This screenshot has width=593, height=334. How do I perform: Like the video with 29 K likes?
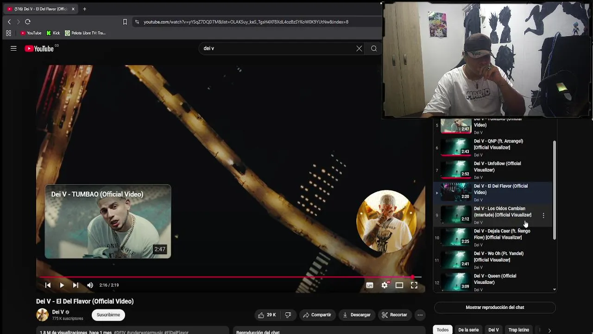[x=266, y=315]
